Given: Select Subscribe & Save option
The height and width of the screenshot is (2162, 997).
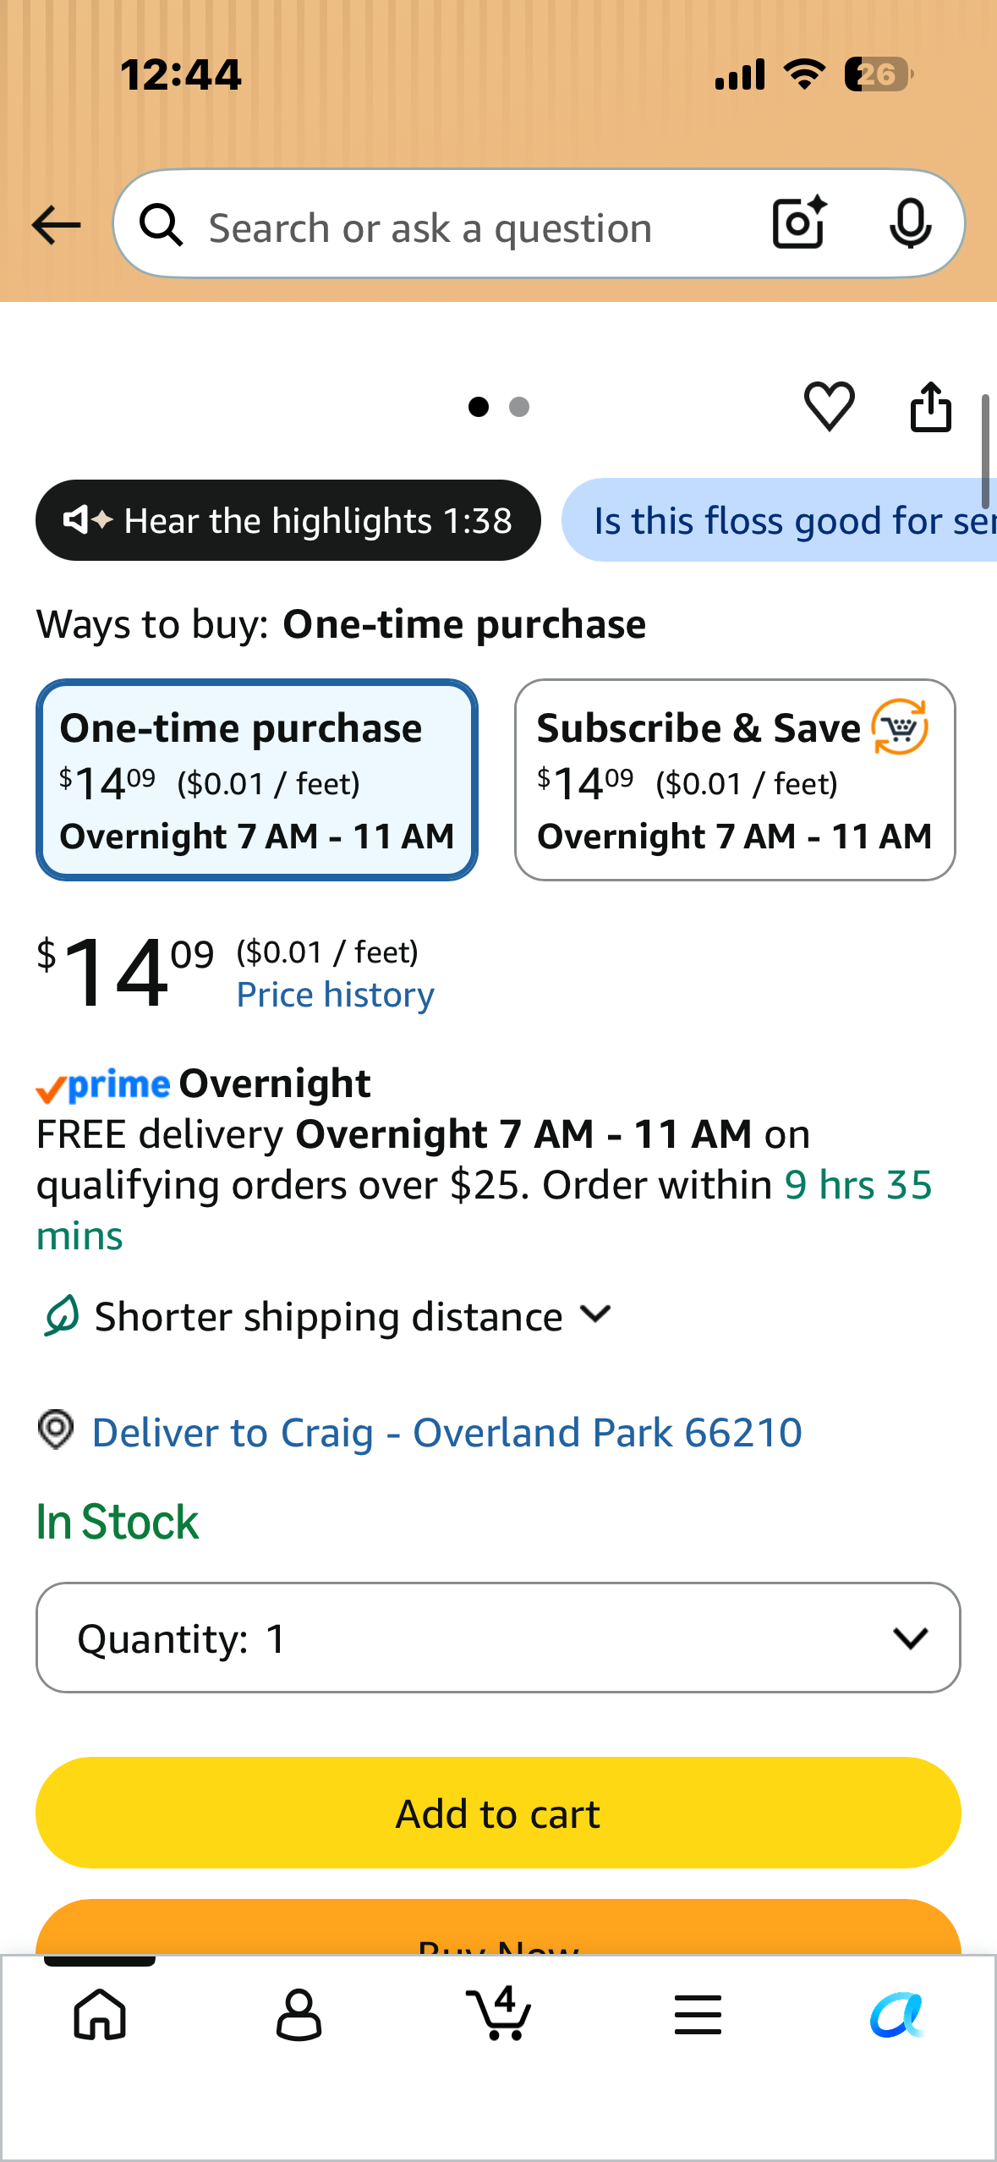Looking at the screenshot, I should click(735, 780).
